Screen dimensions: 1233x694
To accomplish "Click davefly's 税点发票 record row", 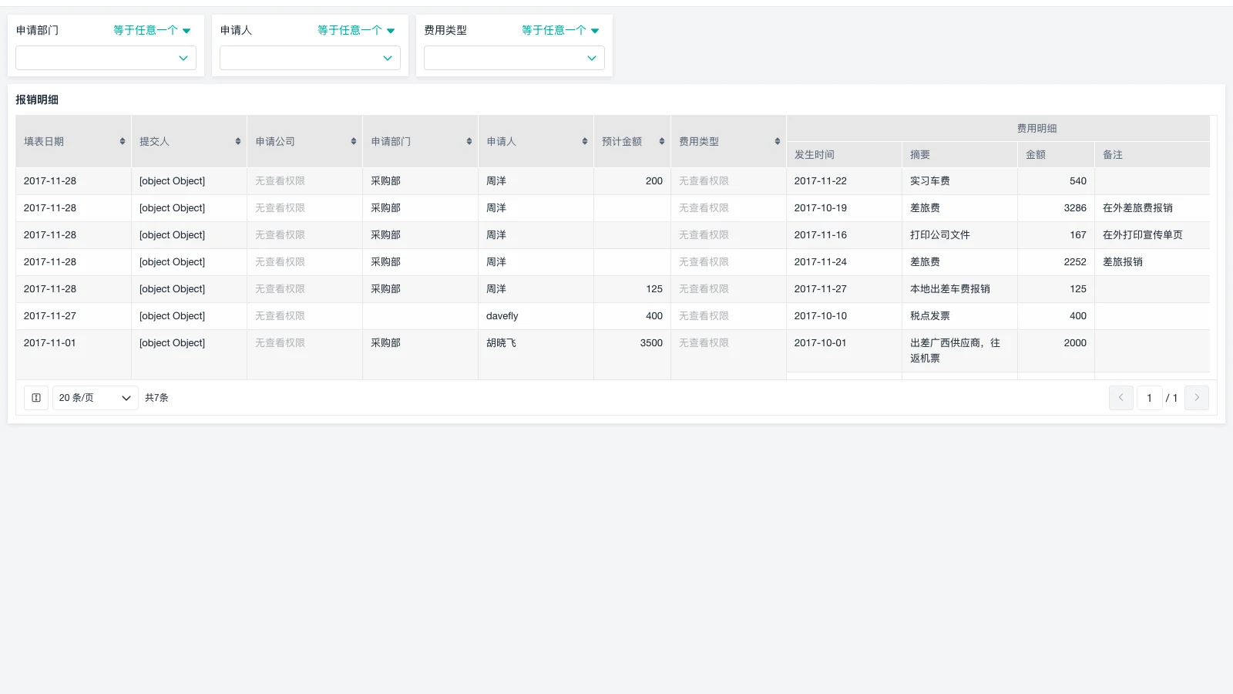I will pyautogui.click(x=502, y=315).
